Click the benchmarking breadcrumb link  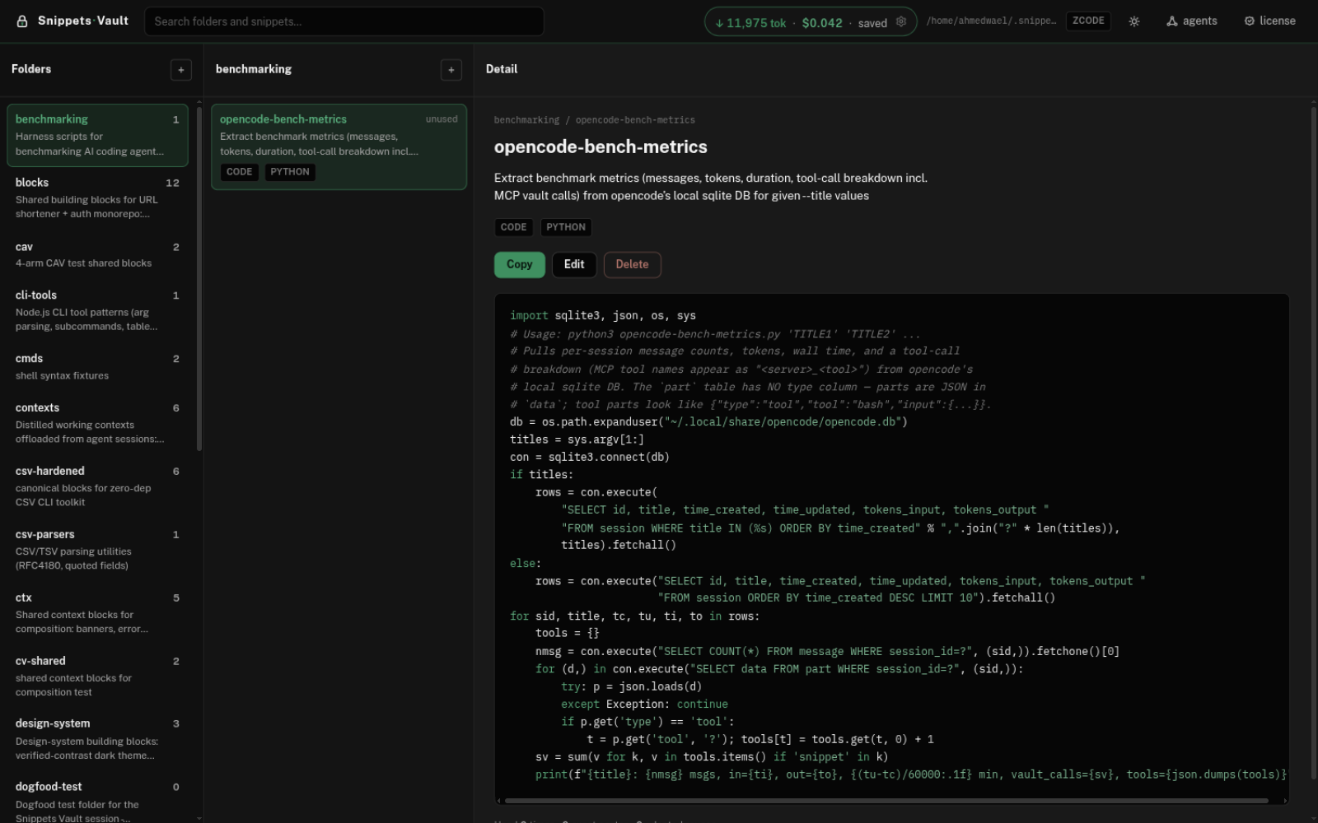point(526,120)
